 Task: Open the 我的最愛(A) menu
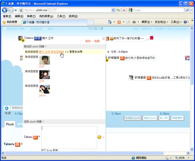point(46,16)
